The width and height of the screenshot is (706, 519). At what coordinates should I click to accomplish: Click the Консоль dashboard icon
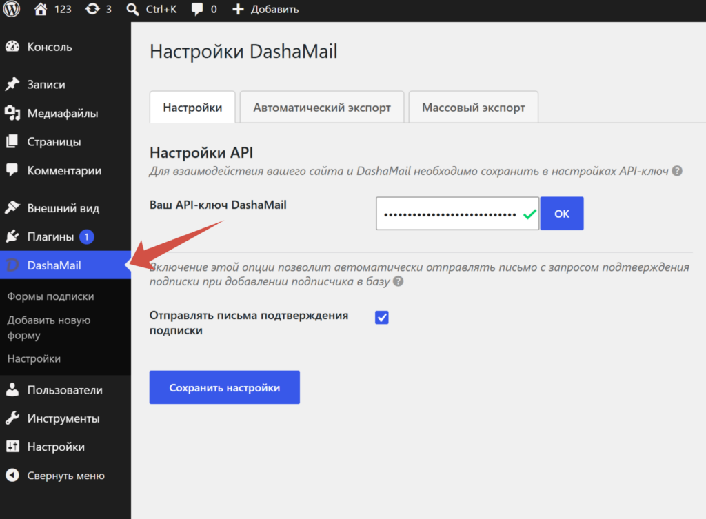(x=12, y=46)
